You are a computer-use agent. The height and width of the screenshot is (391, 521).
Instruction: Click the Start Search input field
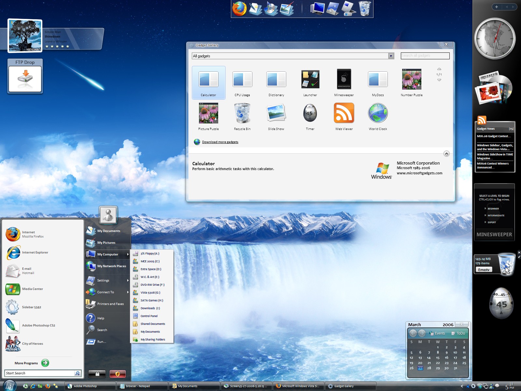coord(40,373)
